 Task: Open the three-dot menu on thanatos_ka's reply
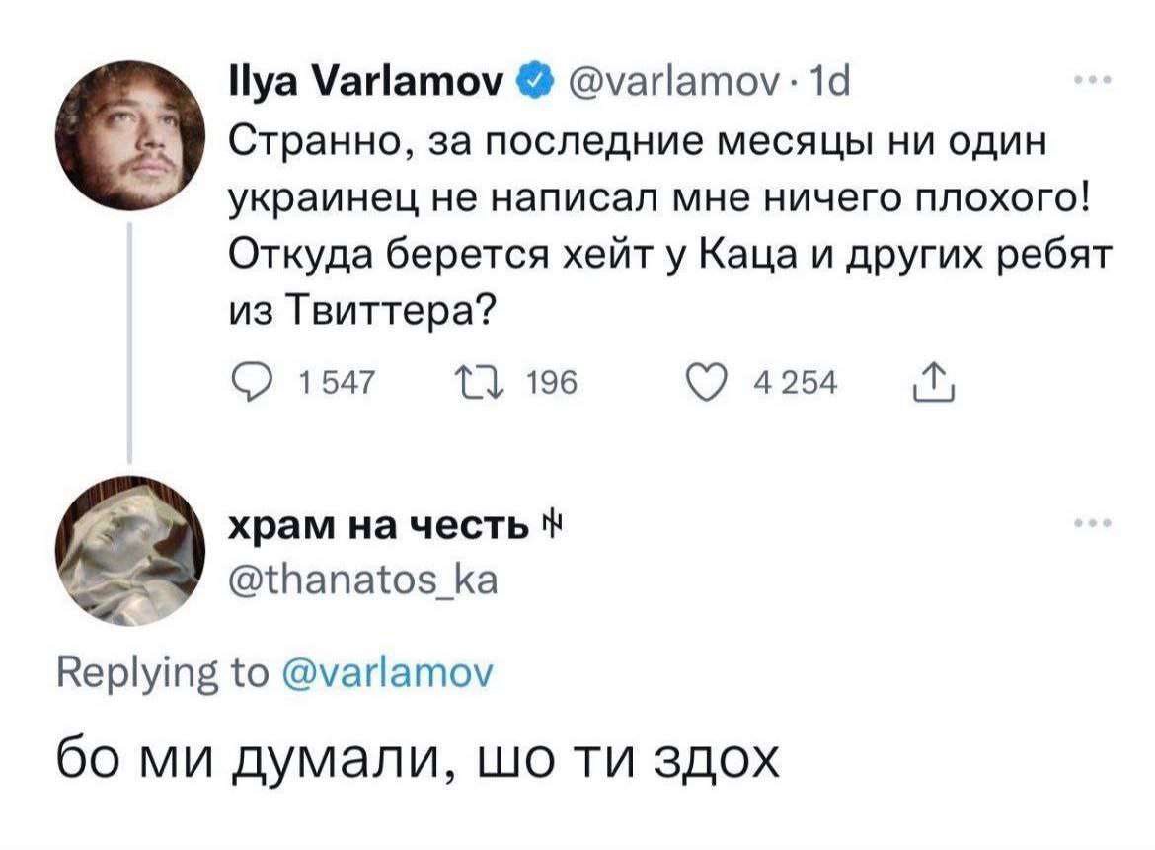coord(1093,523)
